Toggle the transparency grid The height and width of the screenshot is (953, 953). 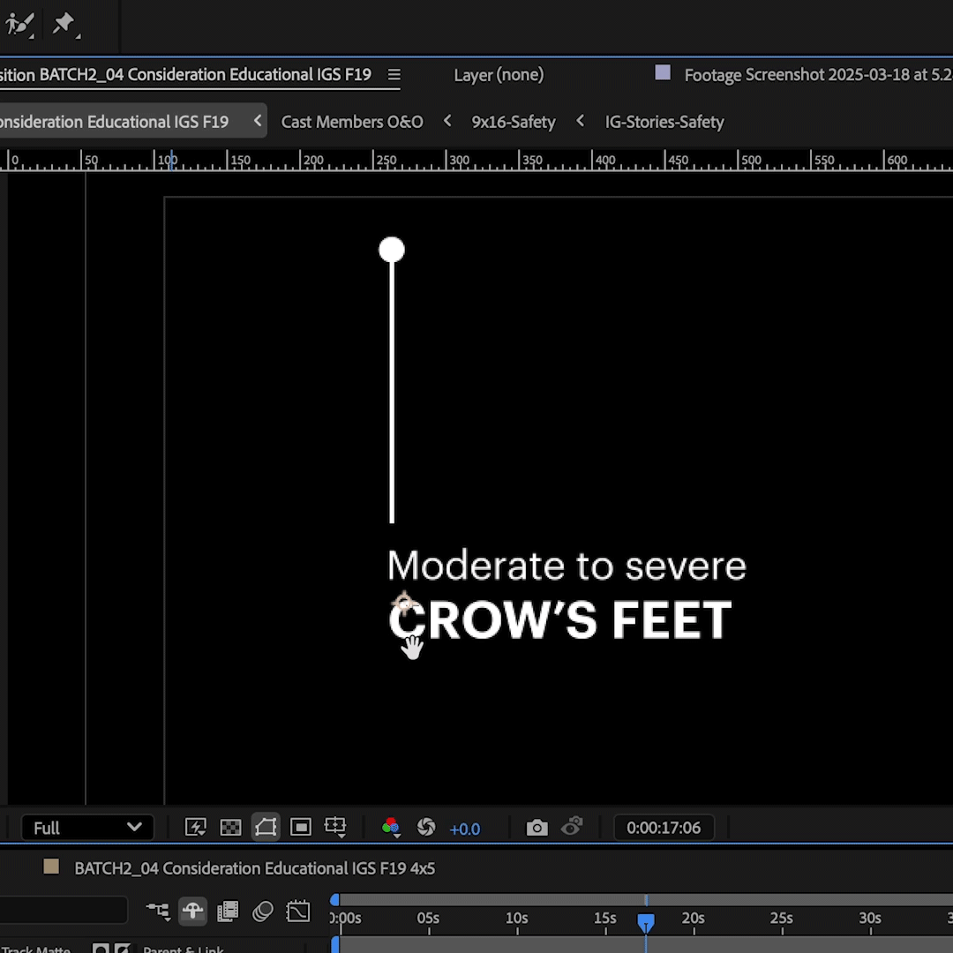point(230,828)
